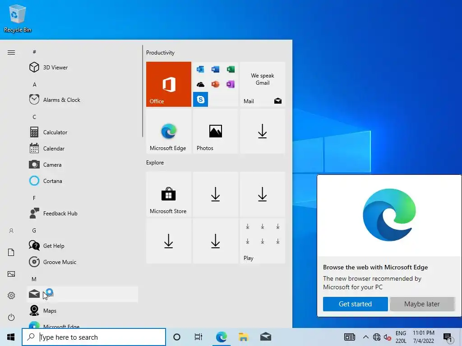The image size is (462, 346).
Task: Select the 'G' letter header
Action: pyautogui.click(x=34, y=230)
